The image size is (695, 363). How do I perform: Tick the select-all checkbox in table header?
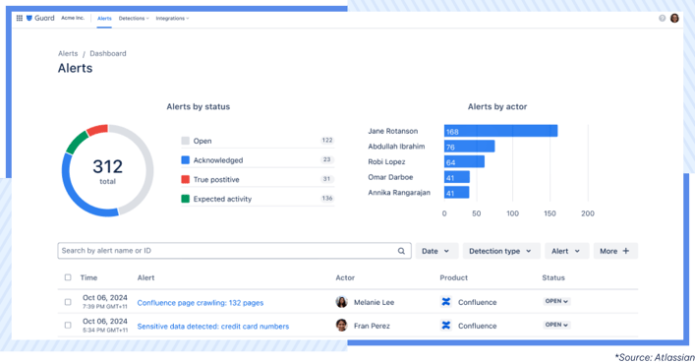68,277
